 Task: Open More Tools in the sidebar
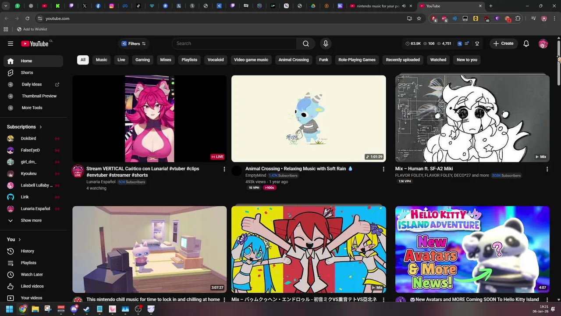pos(33,108)
